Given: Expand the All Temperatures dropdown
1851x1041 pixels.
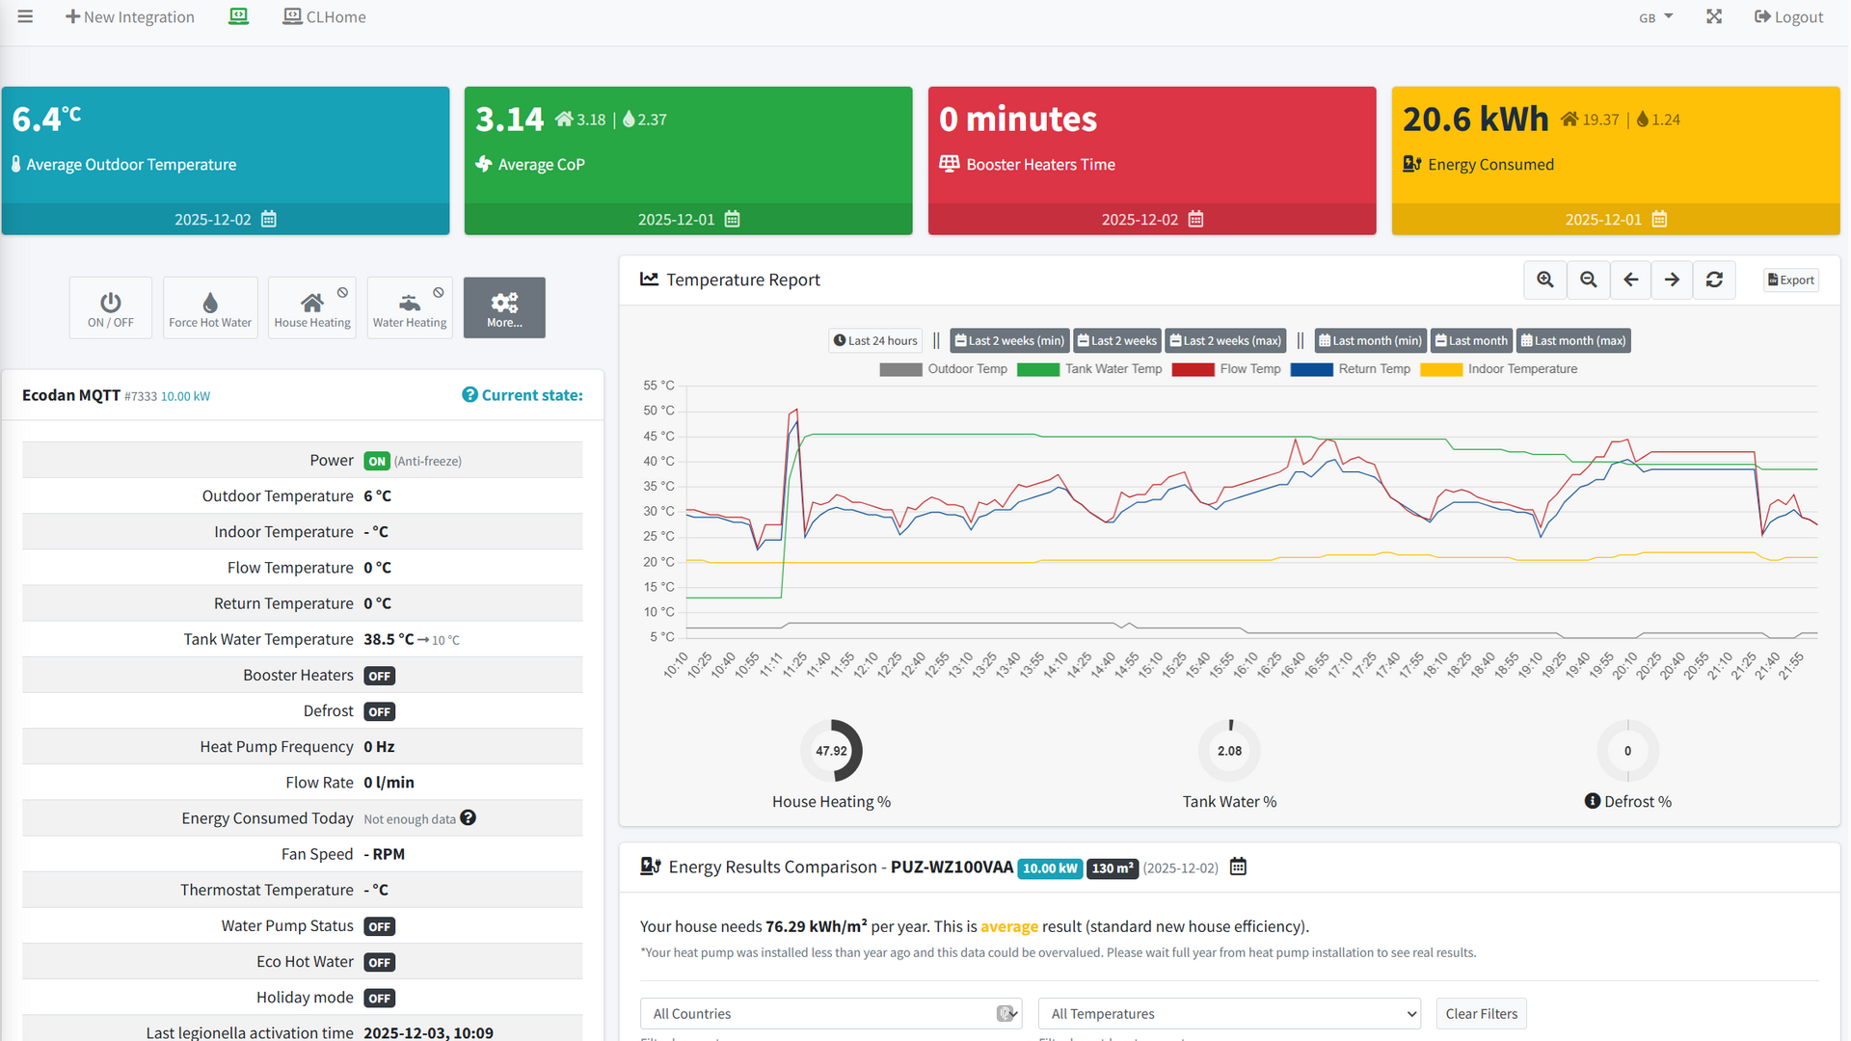Looking at the screenshot, I should [1229, 1014].
